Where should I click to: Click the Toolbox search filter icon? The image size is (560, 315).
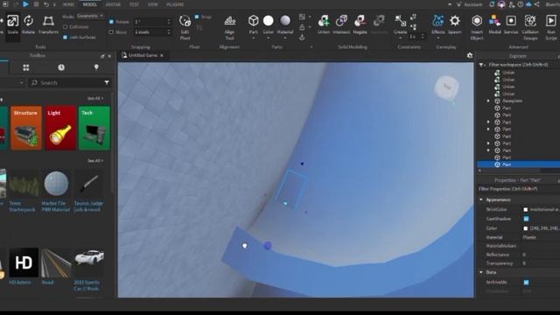coord(107,83)
